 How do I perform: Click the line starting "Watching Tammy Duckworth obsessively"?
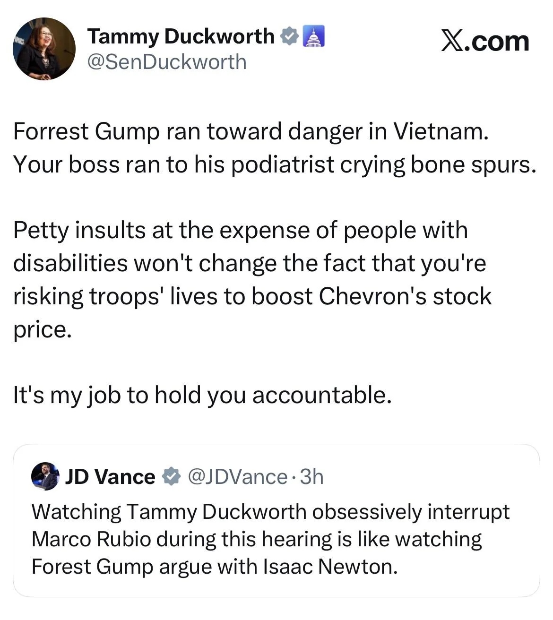point(270,512)
